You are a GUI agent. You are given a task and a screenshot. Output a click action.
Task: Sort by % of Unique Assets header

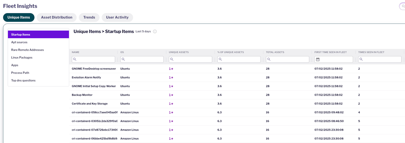pos(231,52)
